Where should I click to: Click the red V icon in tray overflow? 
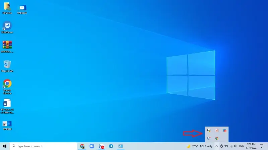point(217,131)
